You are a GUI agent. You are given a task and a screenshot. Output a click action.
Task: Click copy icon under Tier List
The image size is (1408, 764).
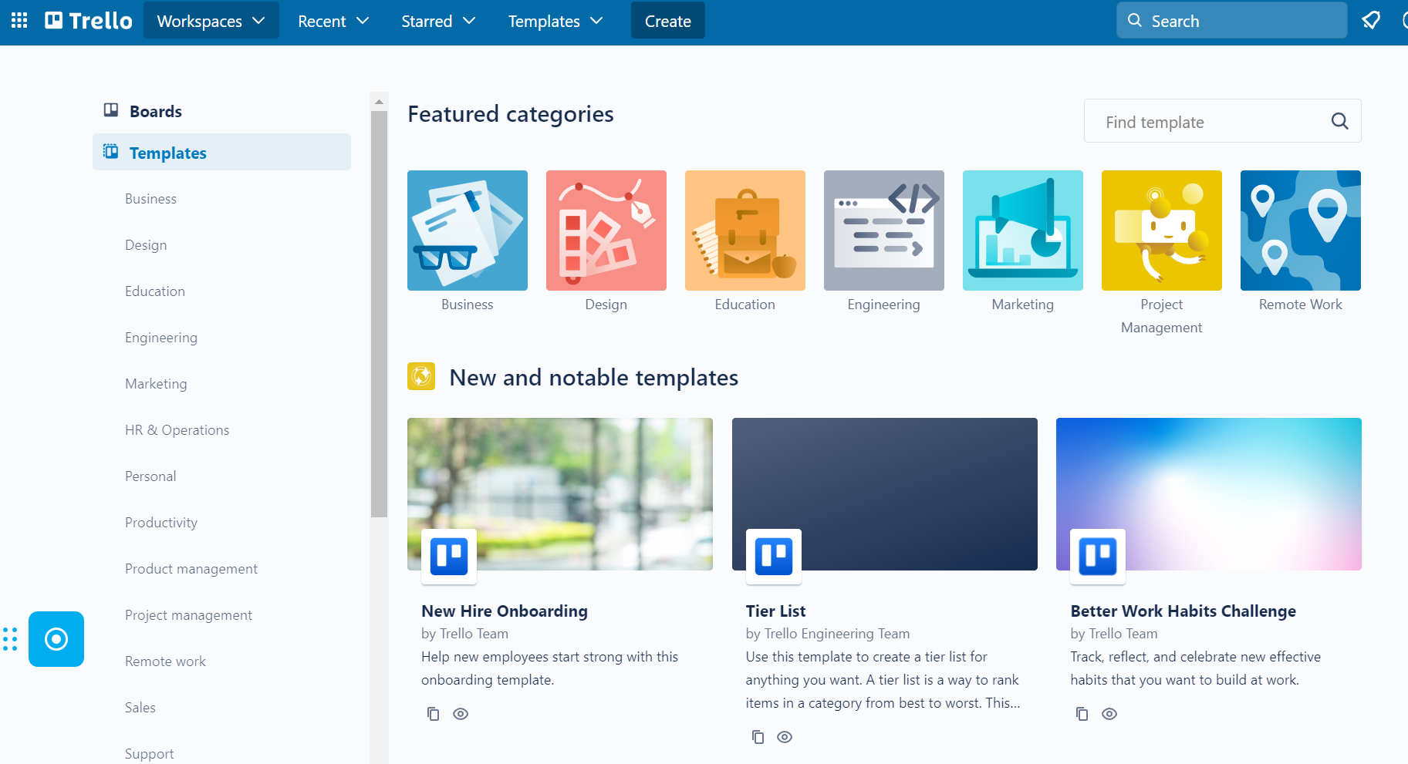758,737
